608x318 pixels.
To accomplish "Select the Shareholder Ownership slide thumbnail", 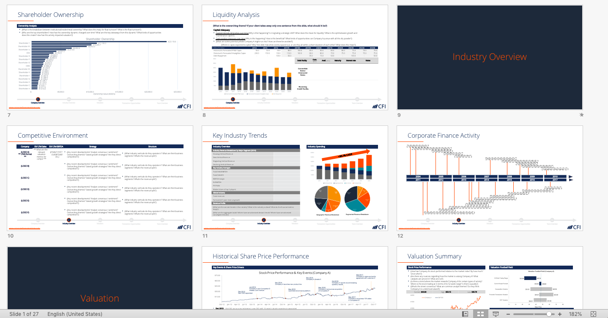I will pos(100,57).
